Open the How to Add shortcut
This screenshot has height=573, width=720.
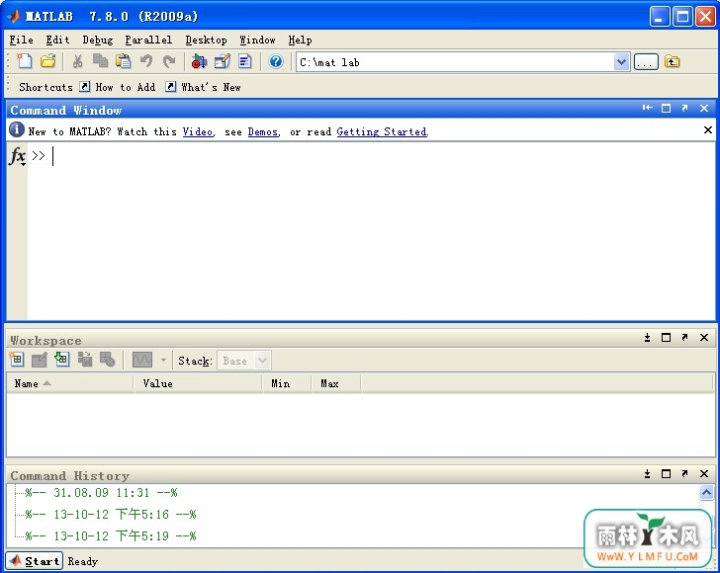click(x=118, y=87)
